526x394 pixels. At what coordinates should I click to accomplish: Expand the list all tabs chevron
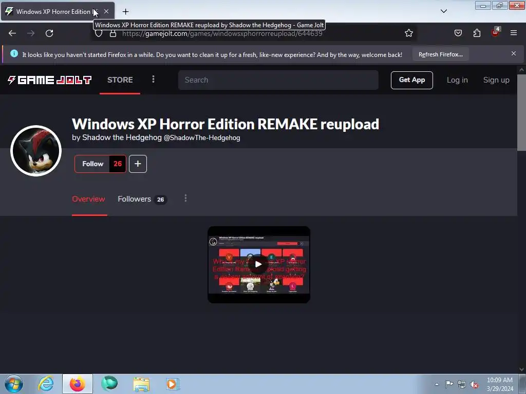click(x=443, y=11)
